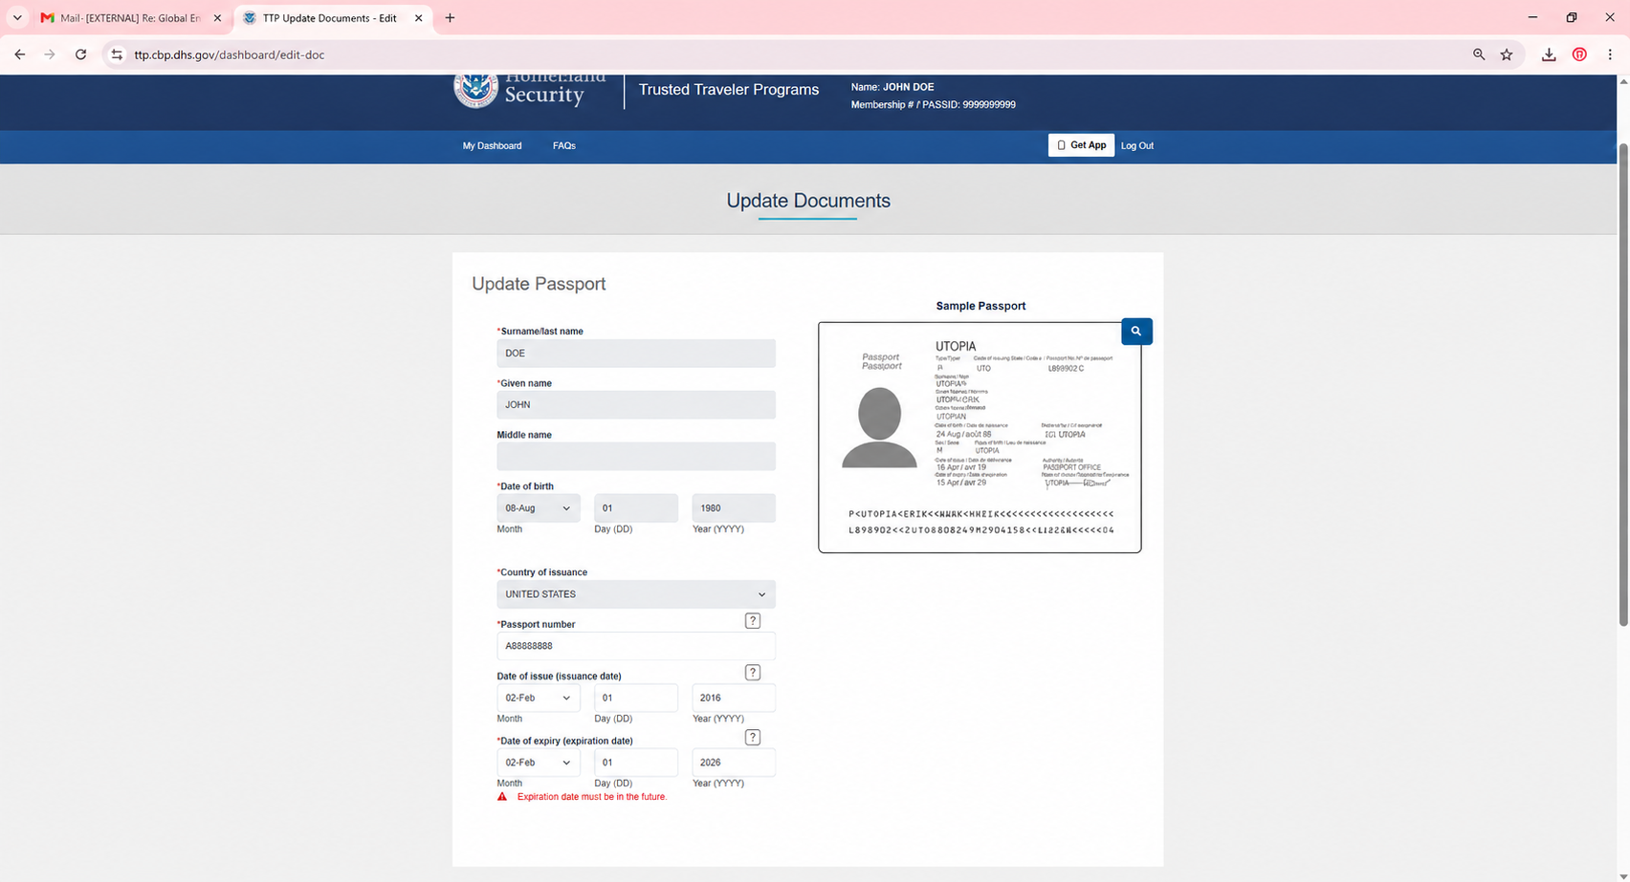The image size is (1630, 882).
Task: Click the Date of birth year field 1980
Action: tap(734, 508)
